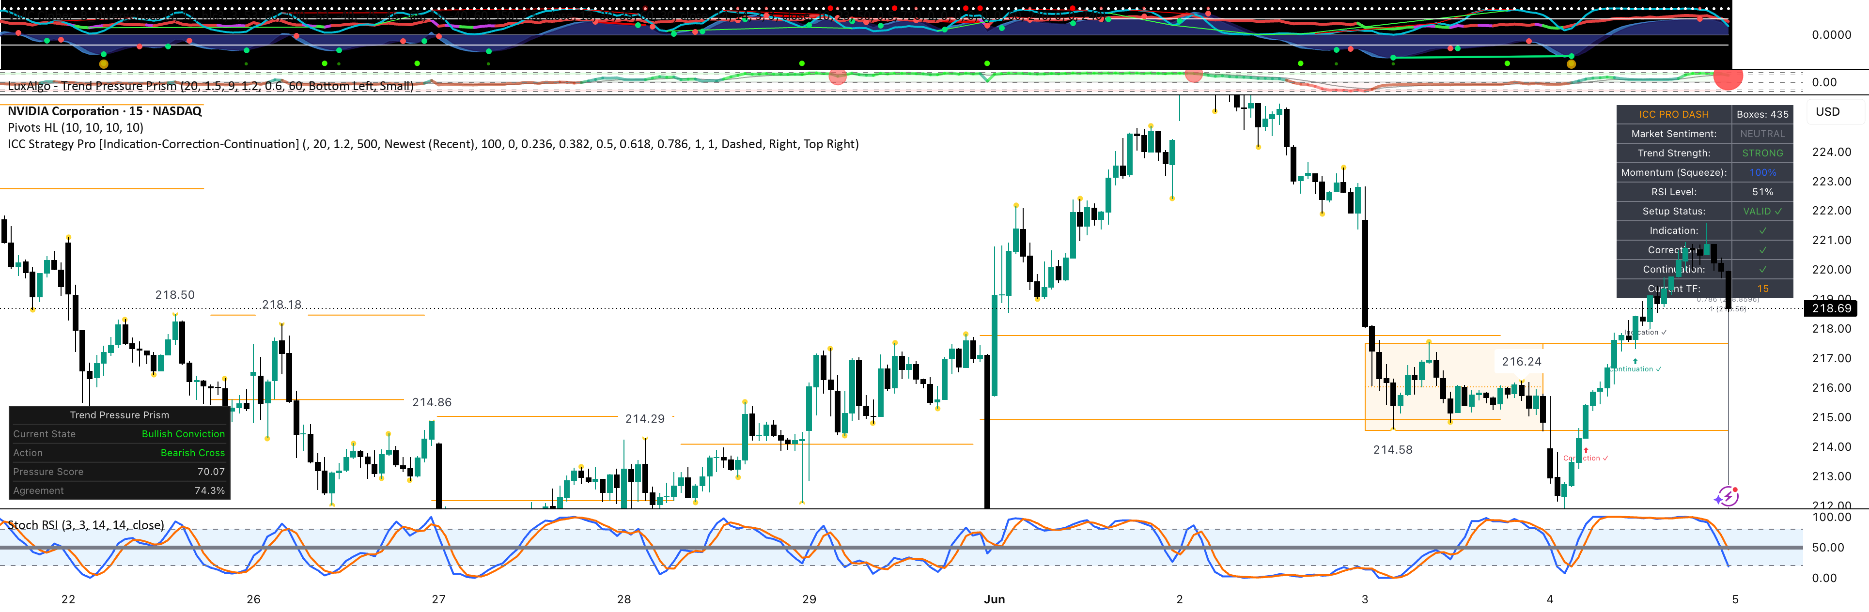Viewport: 1869px width, 612px height.
Task: Click the Pressure Score 70.07 value
Action: pos(211,471)
